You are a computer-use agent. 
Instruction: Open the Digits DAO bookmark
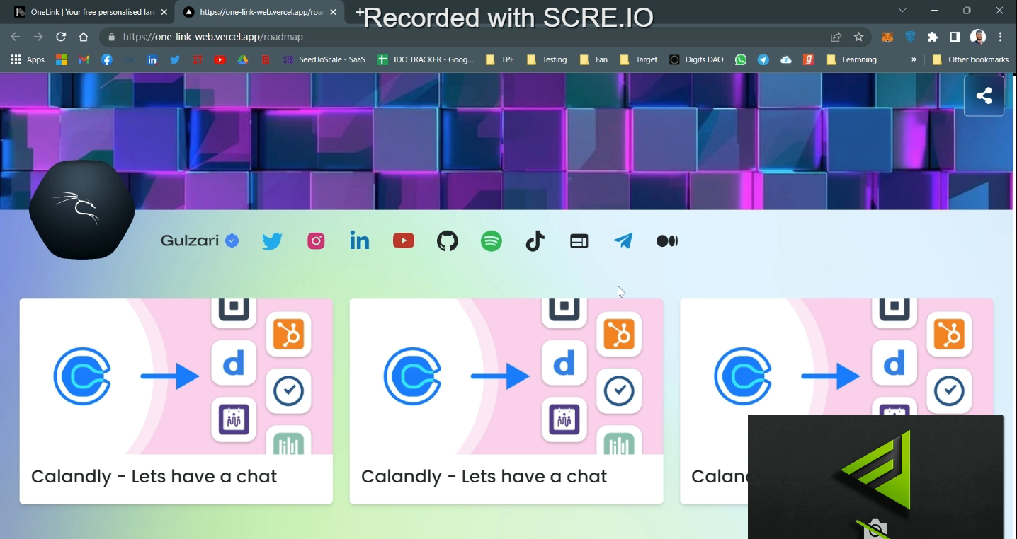click(697, 59)
